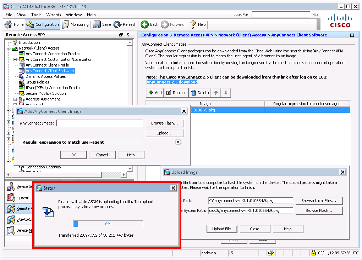
Task: Open the Monitoring toolbar item
Action: point(75,24)
